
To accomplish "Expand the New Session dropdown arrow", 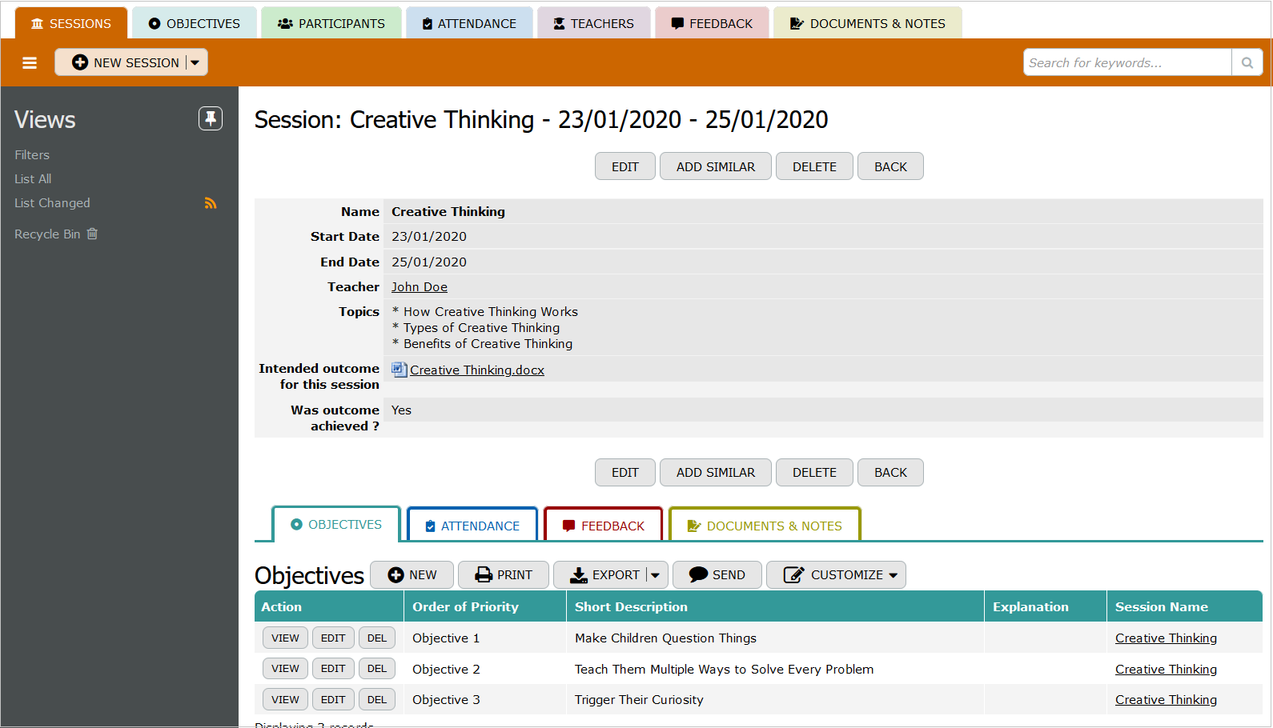I will [x=195, y=62].
